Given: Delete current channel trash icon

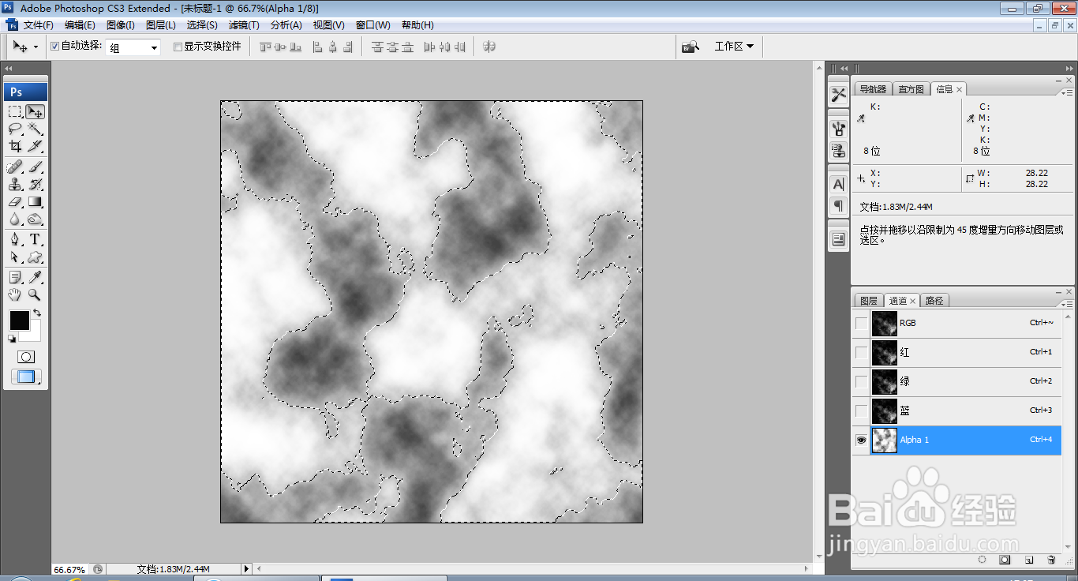Looking at the screenshot, I should click(1051, 560).
